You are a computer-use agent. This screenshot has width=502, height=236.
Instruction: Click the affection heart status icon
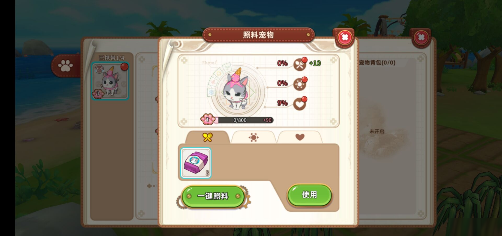coord(300,104)
